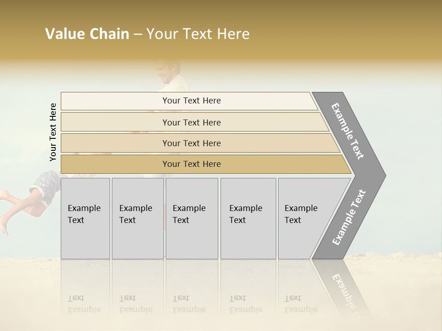Select the second Your Text Here bar
The width and height of the screenshot is (442, 331).
click(195, 122)
